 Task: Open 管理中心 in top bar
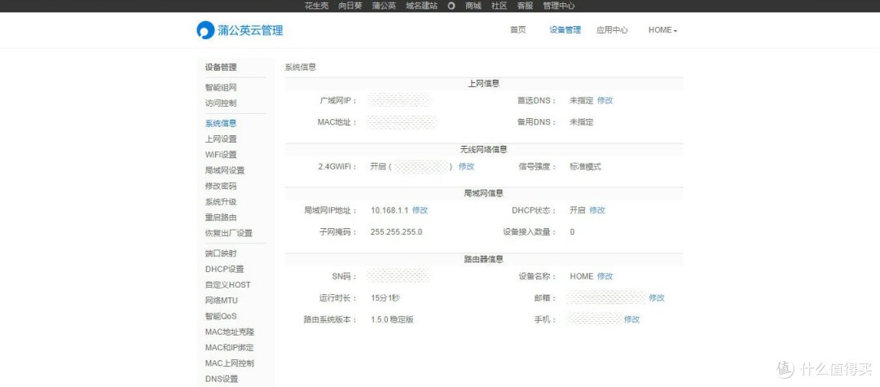coord(558,6)
